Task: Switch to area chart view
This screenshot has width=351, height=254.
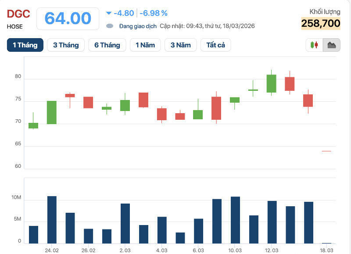Action: point(331,45)
